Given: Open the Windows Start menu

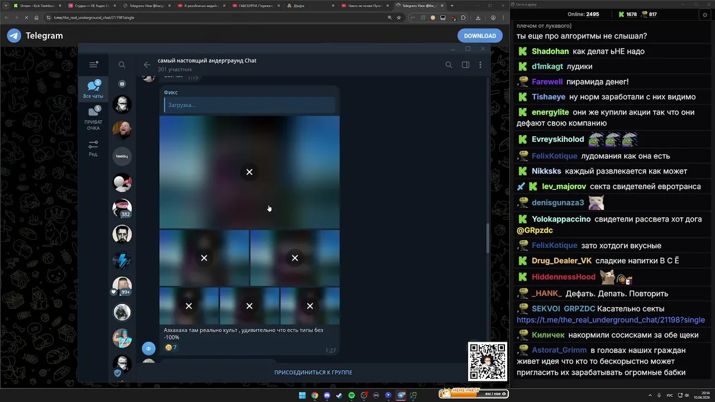Looking at the screenshot, I should pyautogui.click(x=302, y=395).
